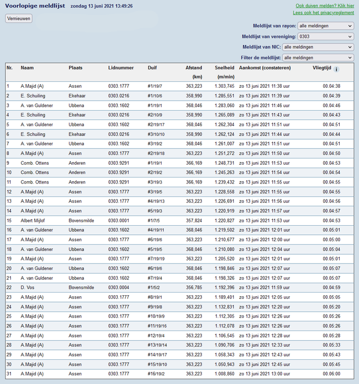The width and height of the screenshot is (359, 384).
Task: Click the Vernieuwen button
Action: click(19, 19)
